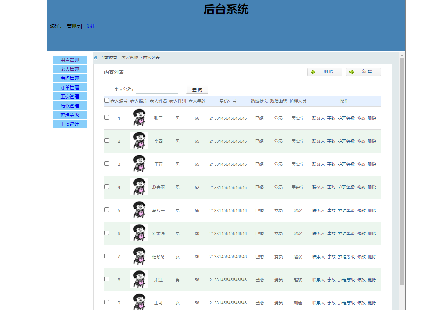
Task: Click the home icon in the breadcrumb bar
Action: [95, 57]
